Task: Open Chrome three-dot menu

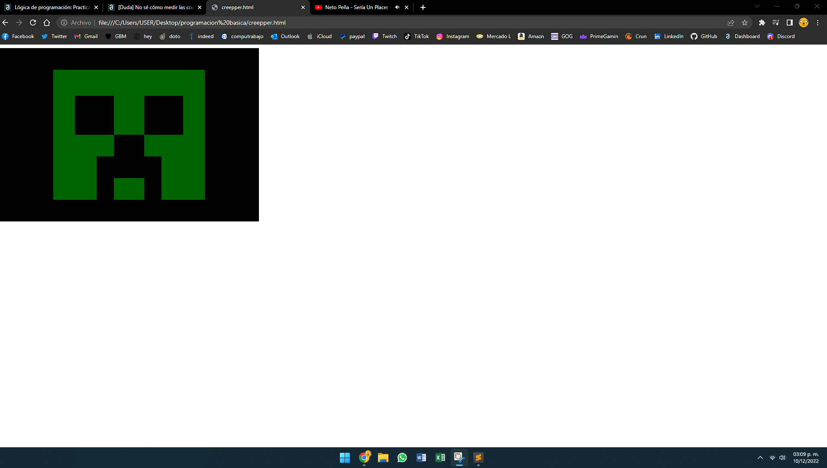Action: pos(817,23)
